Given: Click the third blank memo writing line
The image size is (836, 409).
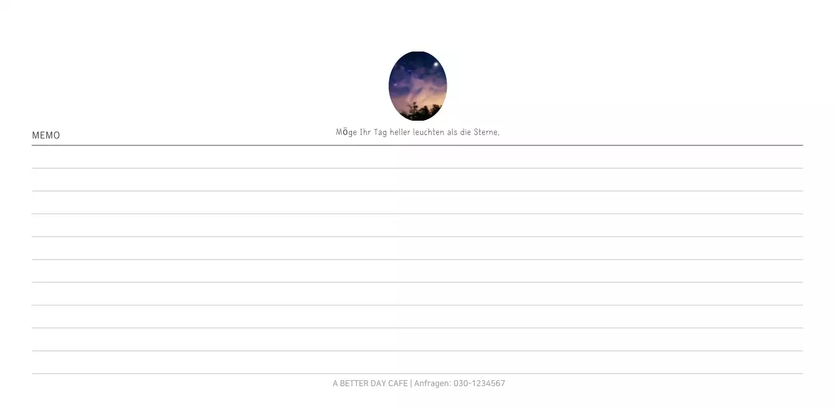Looking at the screenshot, I should (417, 203).
